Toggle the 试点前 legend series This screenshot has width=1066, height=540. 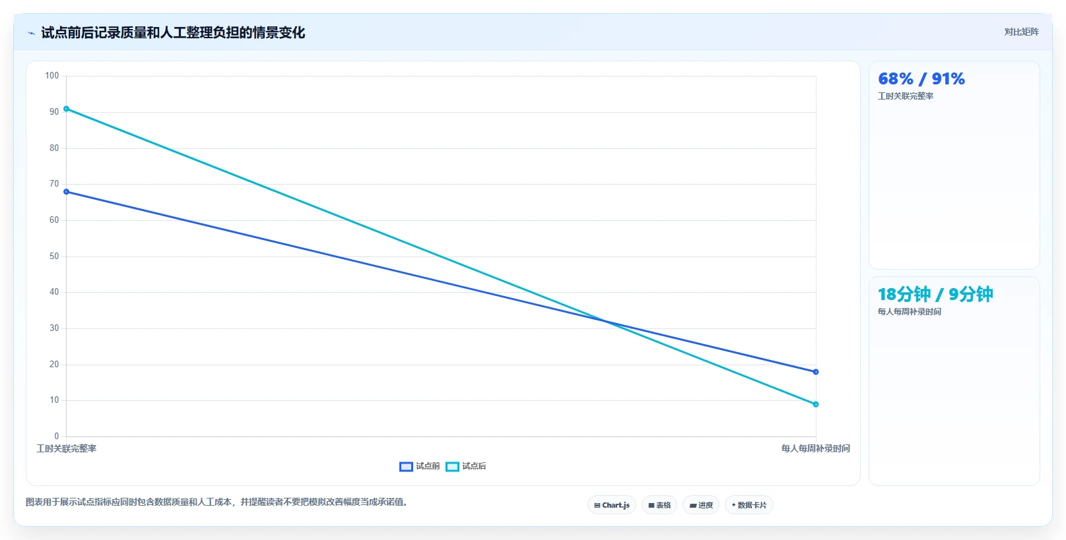(420, 466)
